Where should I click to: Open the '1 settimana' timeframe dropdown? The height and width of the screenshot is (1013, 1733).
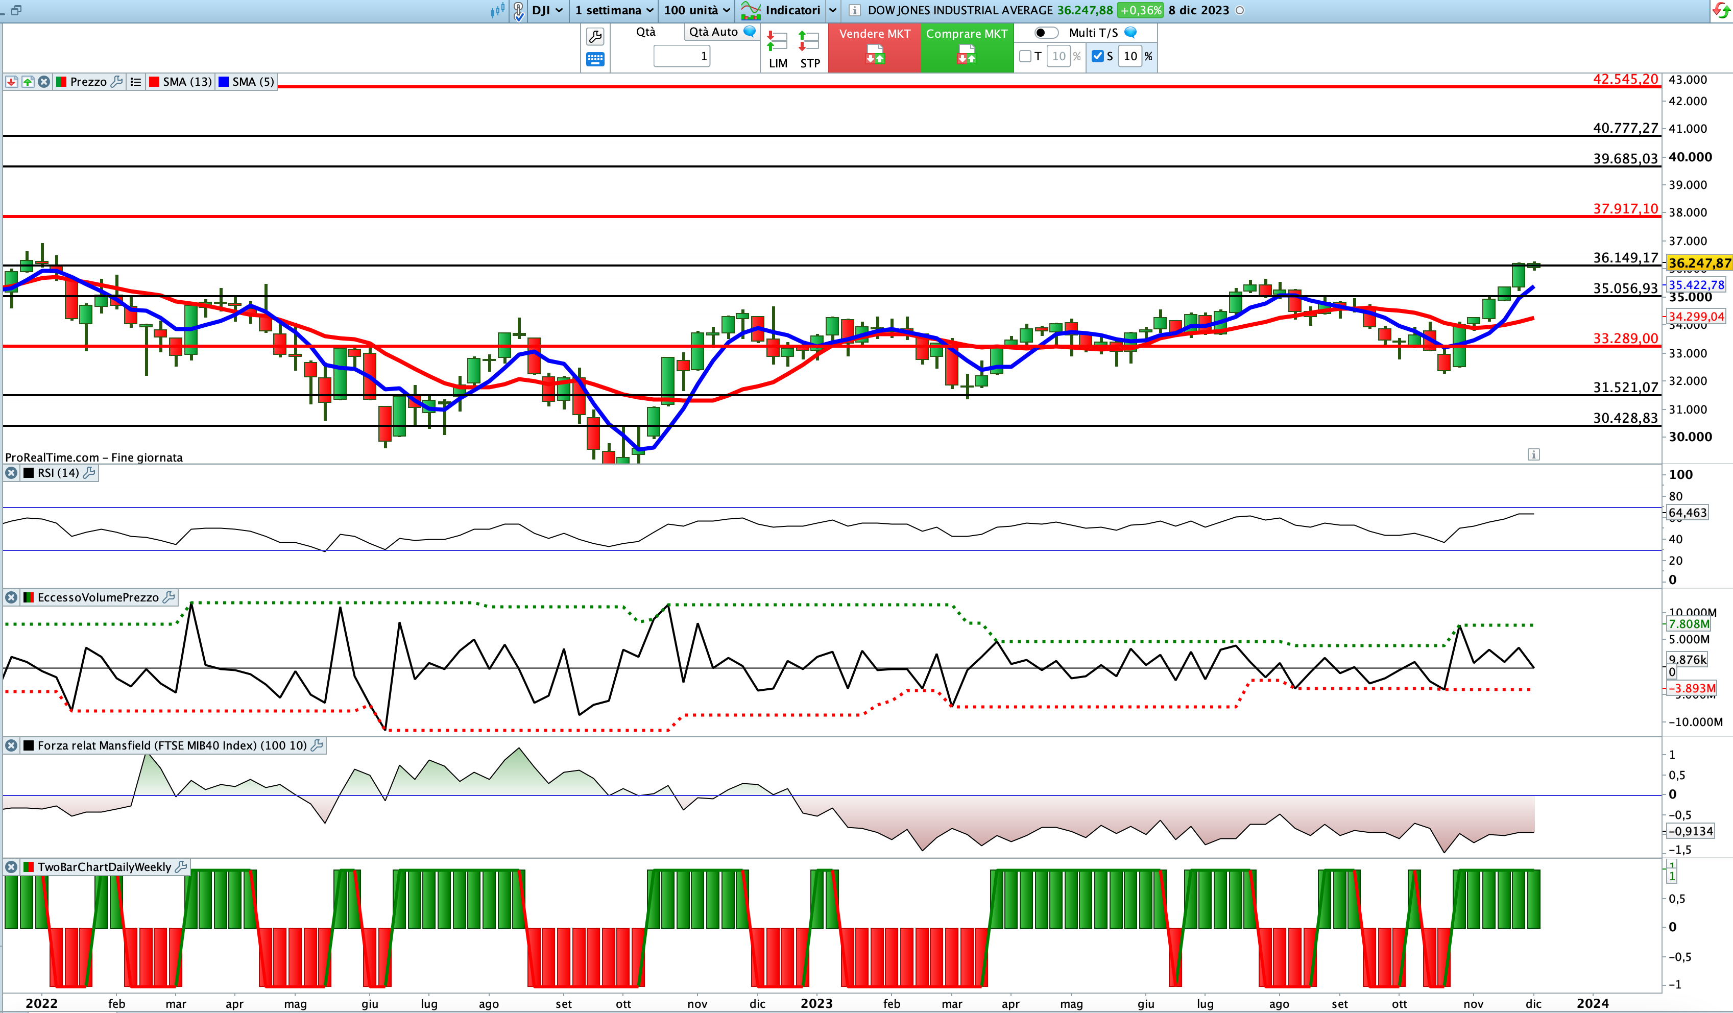pos(613,10)
